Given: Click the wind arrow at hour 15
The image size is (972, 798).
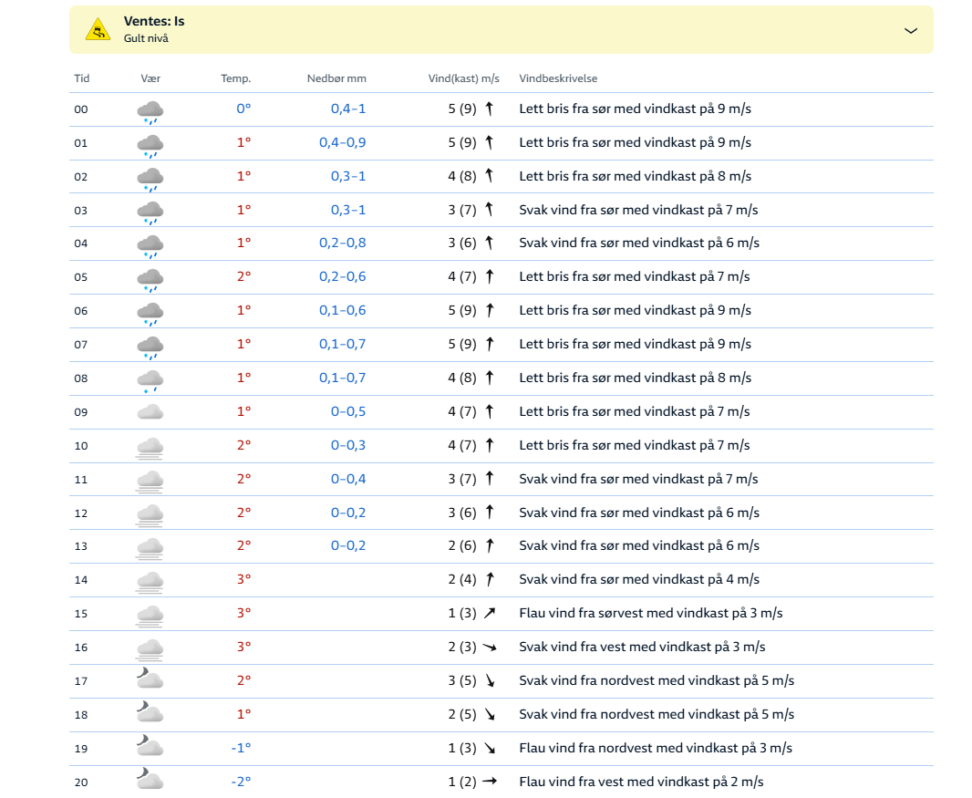Looking at the screenshot, I should pyautogui.click(x=490, y=613).
